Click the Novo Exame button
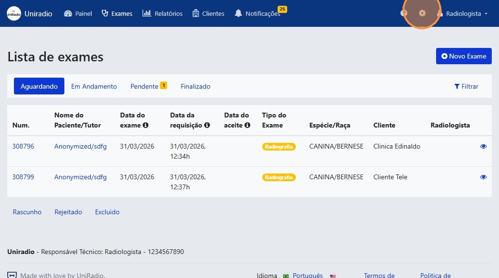This screenshot has width=499, height=278. (x=463, y=56)
